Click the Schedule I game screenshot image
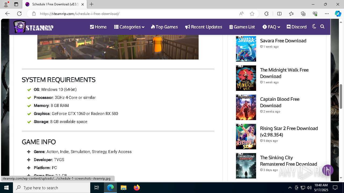344x193 pixels. [x=118, y=47]
